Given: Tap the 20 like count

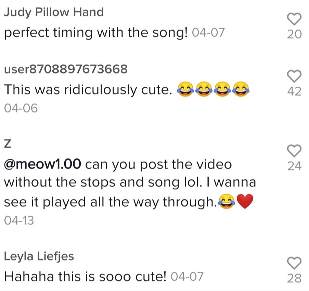Looking at the screenshot, I should (x=294, y=34).
